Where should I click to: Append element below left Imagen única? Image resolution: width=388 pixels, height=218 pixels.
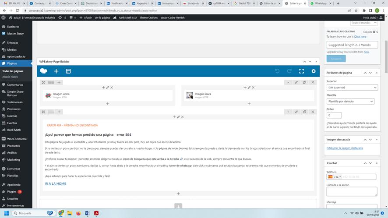[x=107, y=104]
